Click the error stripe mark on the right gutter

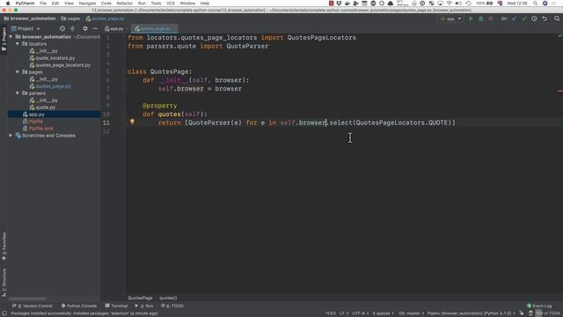point(560,91)
